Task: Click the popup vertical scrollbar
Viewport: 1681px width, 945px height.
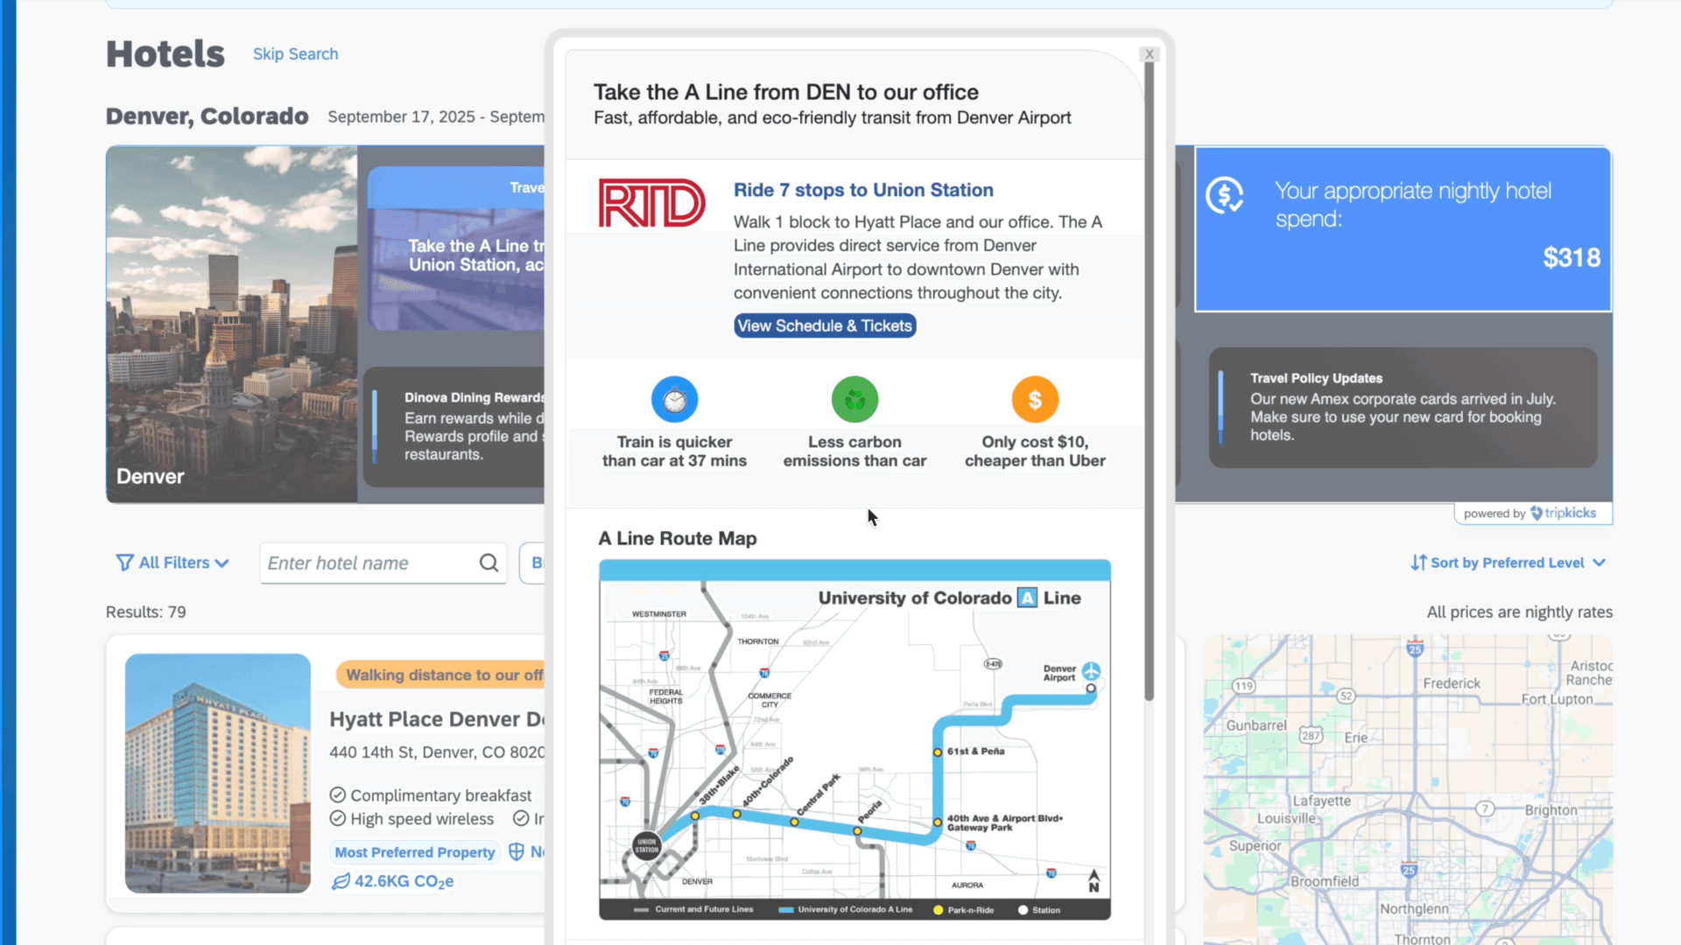Action: pyautogui.click(x=1149, y=376)
